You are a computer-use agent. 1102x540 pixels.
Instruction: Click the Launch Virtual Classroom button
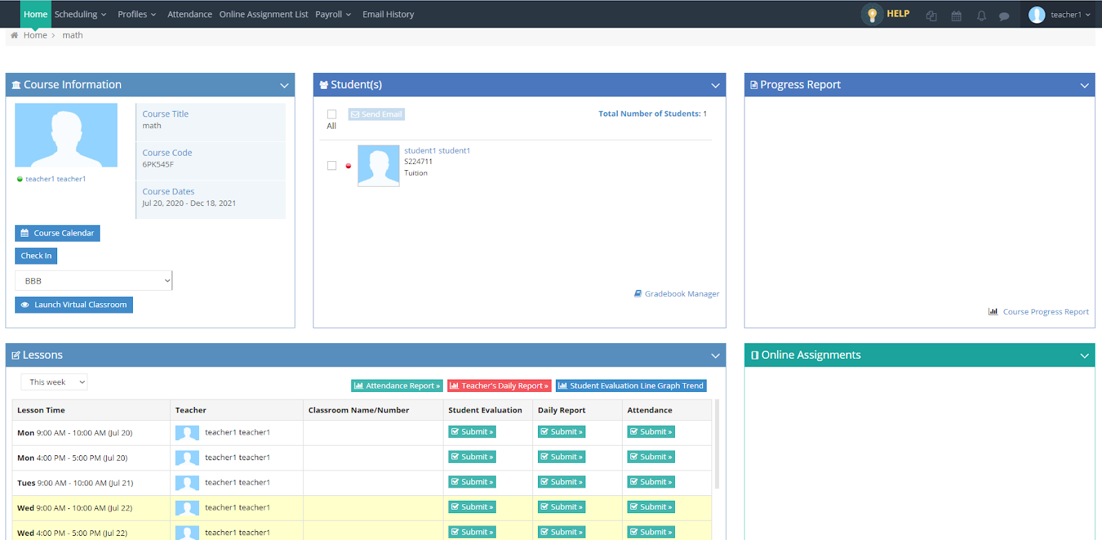tap(74, 305)
